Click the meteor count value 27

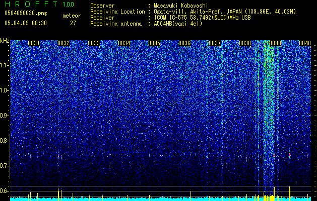(x=73, y=23)
